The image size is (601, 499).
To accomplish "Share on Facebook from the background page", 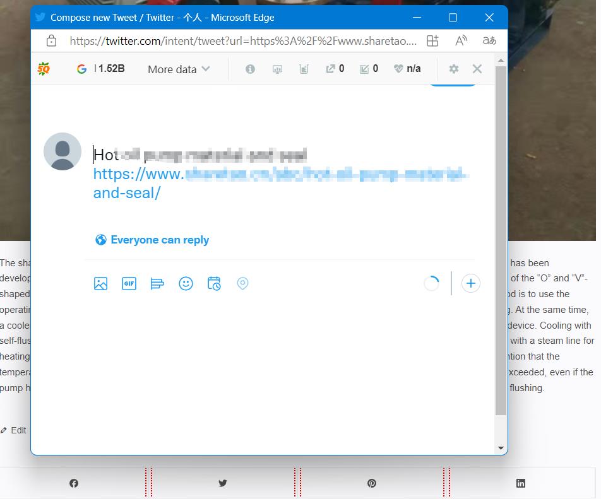I will (74, 483).
